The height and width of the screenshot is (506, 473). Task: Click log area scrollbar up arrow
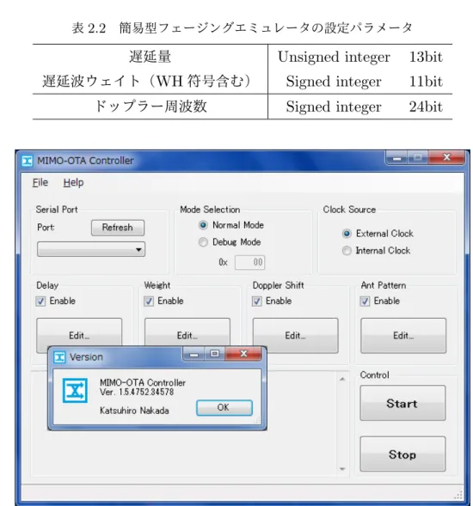click(342, 379)
